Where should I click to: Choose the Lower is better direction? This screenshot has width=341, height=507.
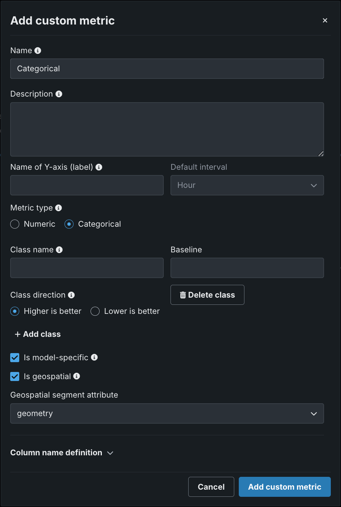(95, 311)
